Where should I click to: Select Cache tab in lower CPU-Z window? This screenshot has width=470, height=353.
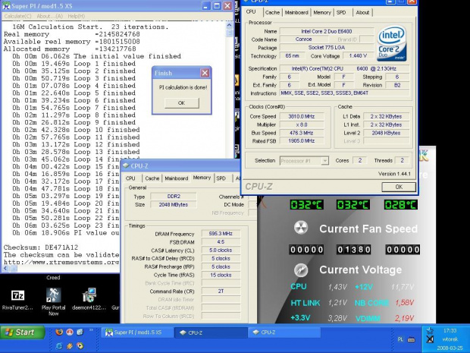(152, 178)
